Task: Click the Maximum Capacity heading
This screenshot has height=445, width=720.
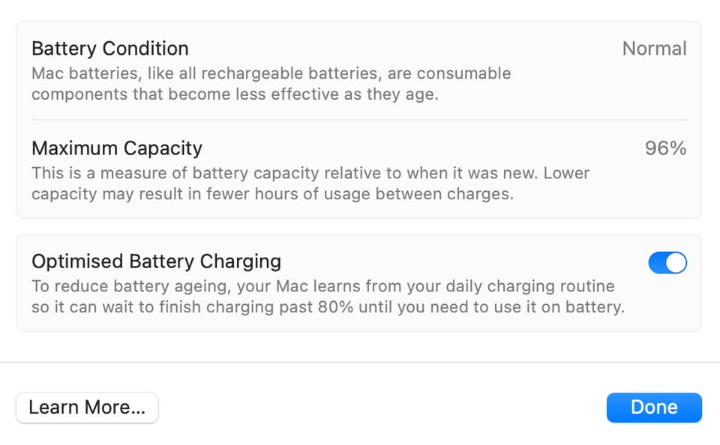Action: click(117, 148)
